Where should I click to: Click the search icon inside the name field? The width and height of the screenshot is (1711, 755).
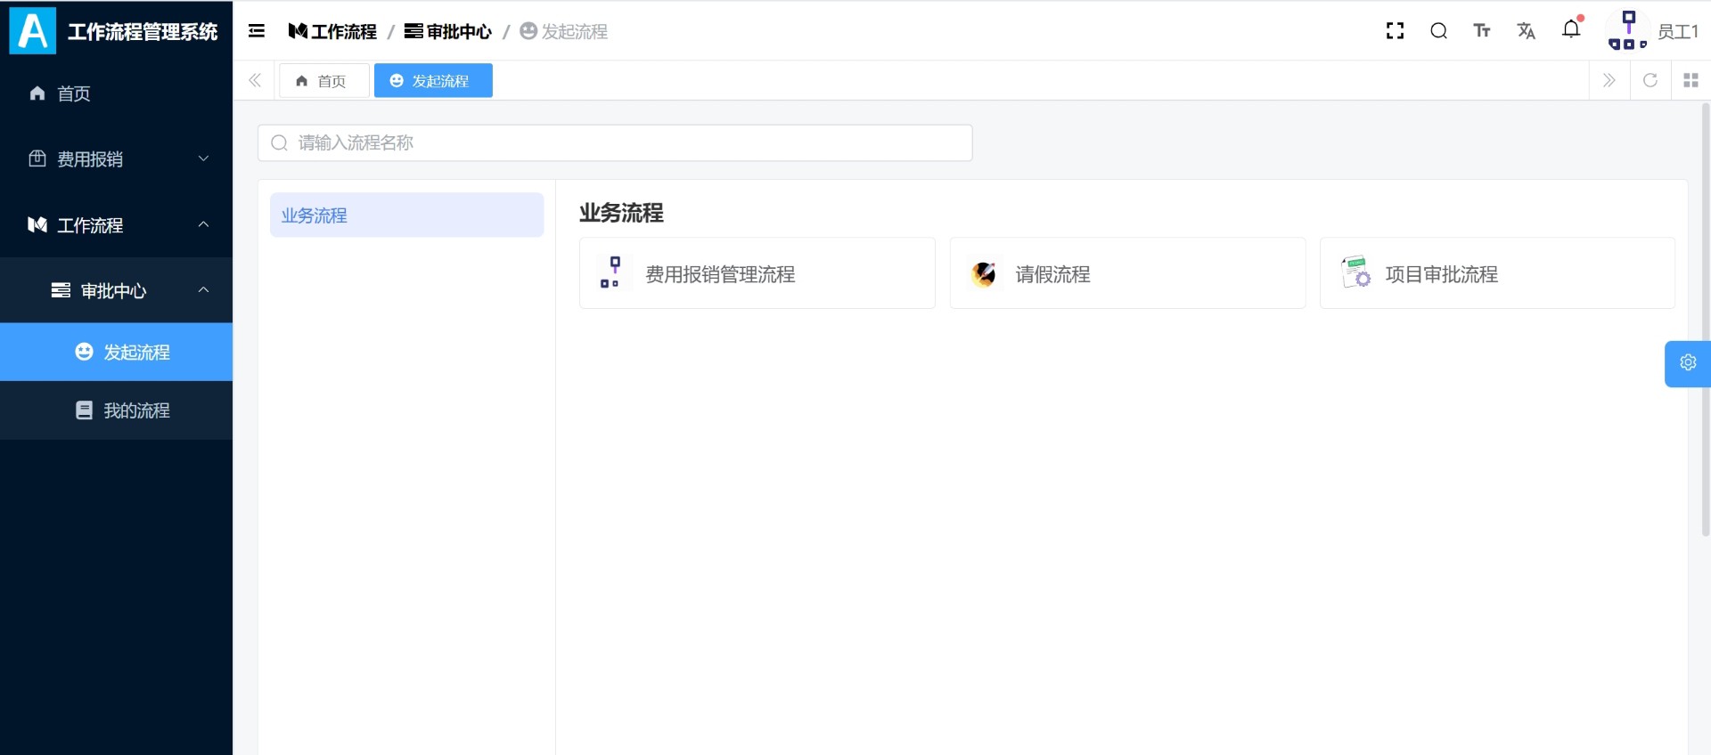pos(279,143)
